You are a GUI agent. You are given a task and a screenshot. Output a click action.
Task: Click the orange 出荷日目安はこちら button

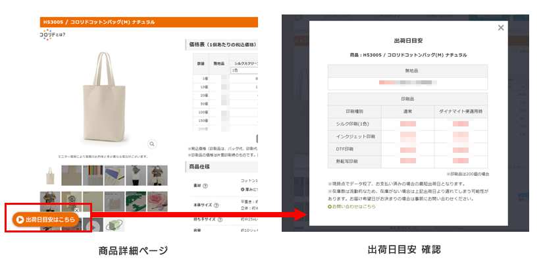(45, 219)
